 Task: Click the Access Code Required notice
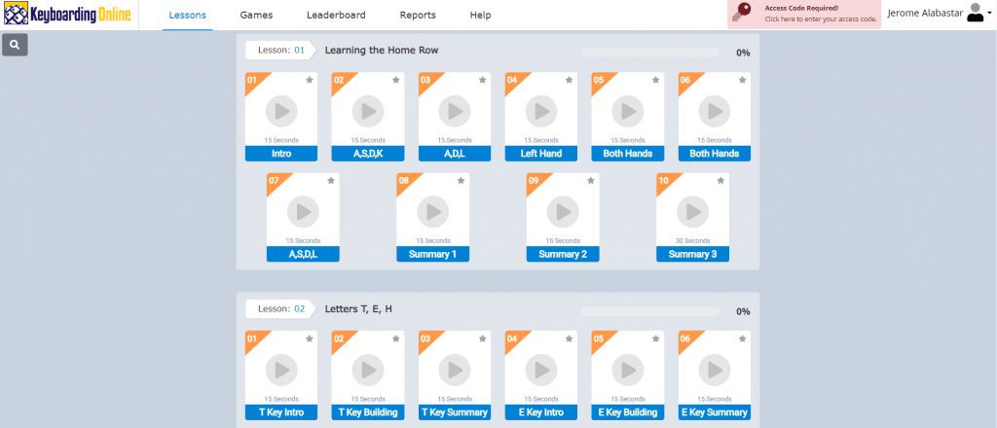click(804, 14)
